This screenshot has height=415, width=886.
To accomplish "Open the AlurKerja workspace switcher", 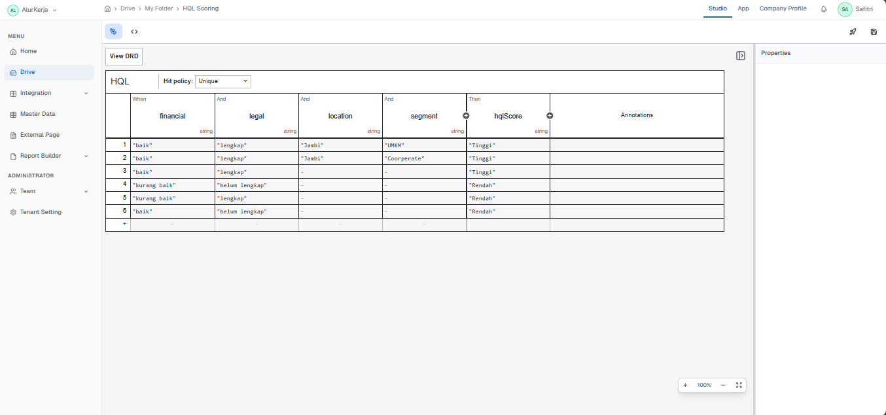I will (33, 10).
